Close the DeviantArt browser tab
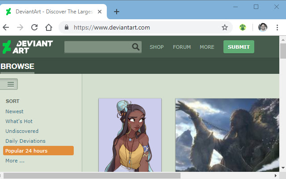The height and width of the screenshot is (179, 286). pyautogui.click(x=100, y=12)
